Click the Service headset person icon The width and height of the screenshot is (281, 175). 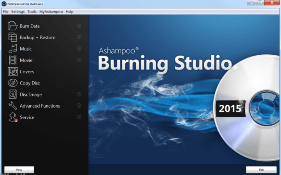[13, 117]
